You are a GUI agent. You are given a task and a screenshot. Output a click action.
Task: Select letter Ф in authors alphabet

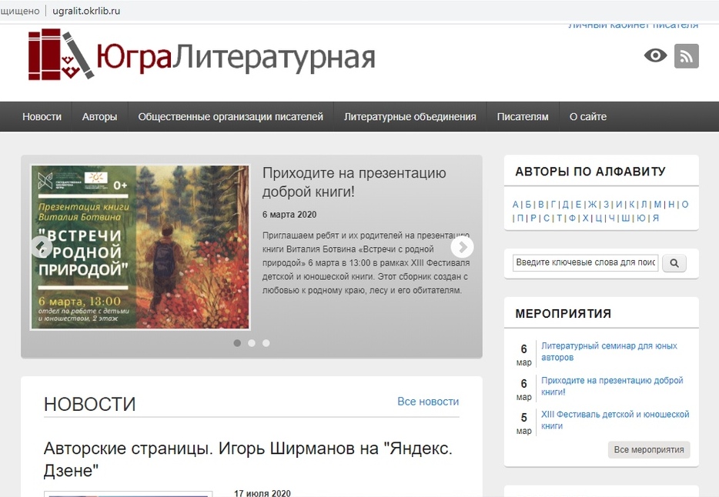(572, 218)
